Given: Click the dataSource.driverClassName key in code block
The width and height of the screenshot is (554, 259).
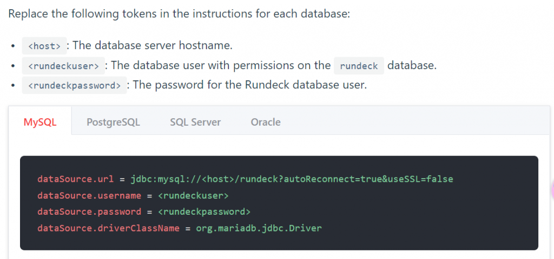Looking at the screenshot, I should 108,228.
